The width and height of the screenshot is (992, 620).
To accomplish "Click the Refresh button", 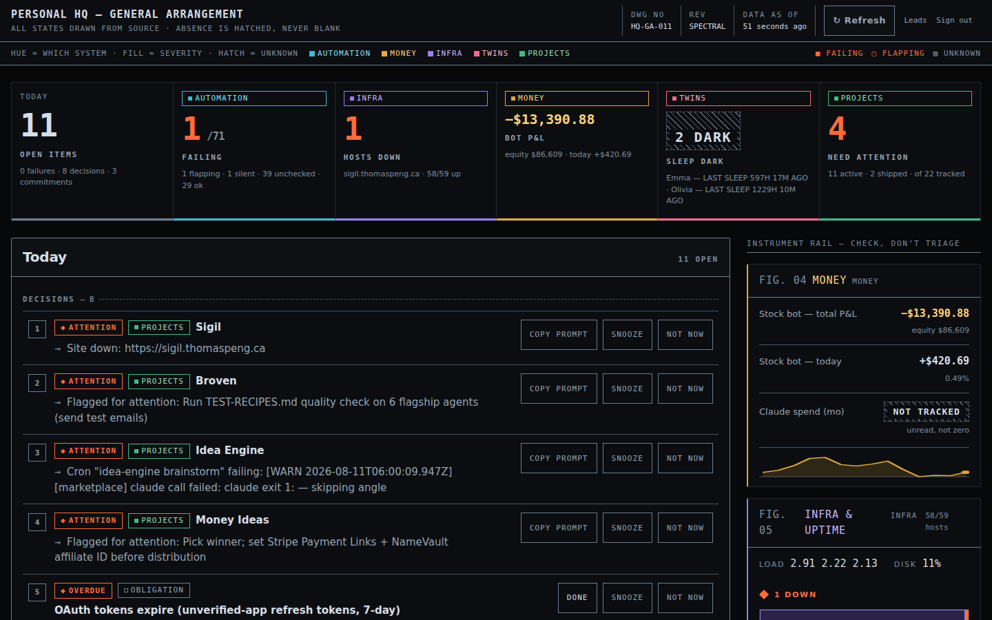I will [x=859, y=21].
